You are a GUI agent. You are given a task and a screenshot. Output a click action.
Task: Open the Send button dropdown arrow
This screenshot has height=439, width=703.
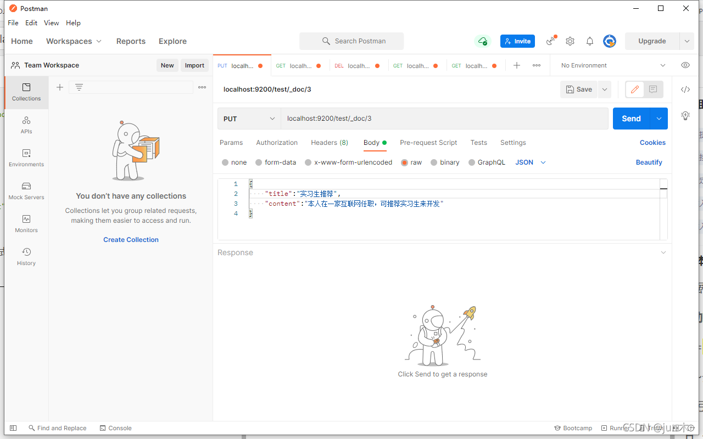(x=659, y=119)
